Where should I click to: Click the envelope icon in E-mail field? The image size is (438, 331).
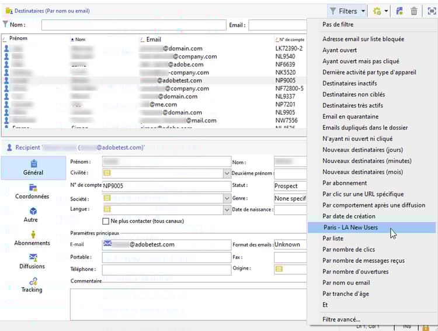click(x=107, y=244)
